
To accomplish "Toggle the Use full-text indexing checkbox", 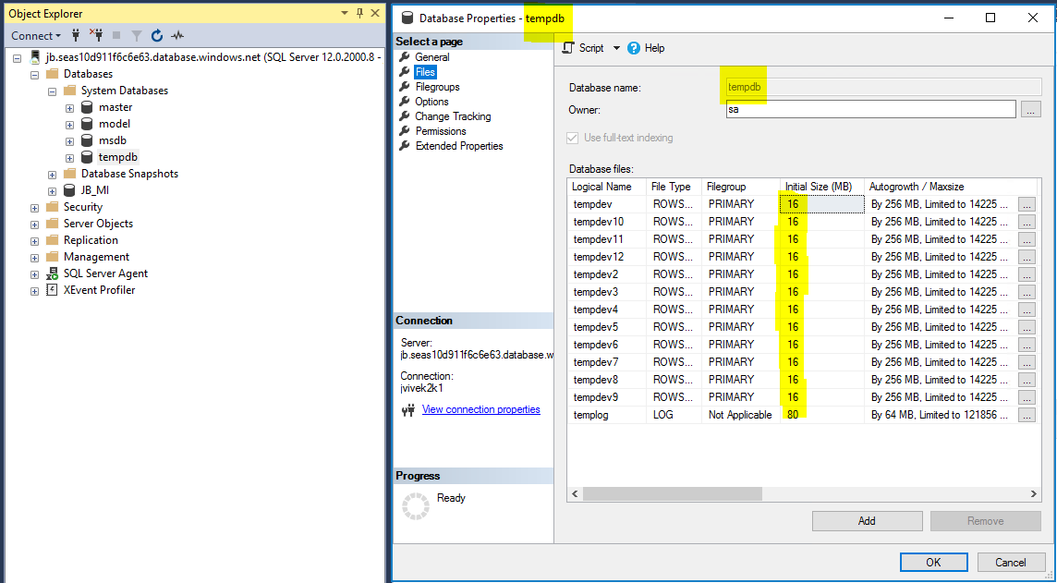I will 573,138.
